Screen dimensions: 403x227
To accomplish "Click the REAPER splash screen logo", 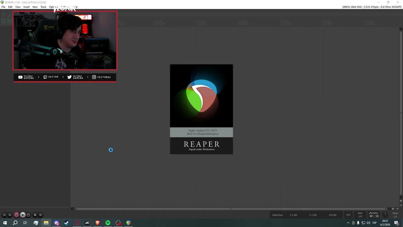I will [x=201, y=96].
